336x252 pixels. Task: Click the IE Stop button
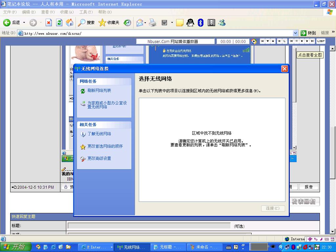tap(49, 23)
